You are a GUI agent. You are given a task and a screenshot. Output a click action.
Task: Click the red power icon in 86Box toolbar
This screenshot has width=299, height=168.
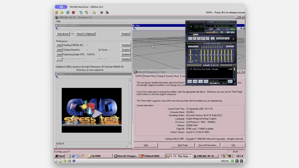click(74, 12)
